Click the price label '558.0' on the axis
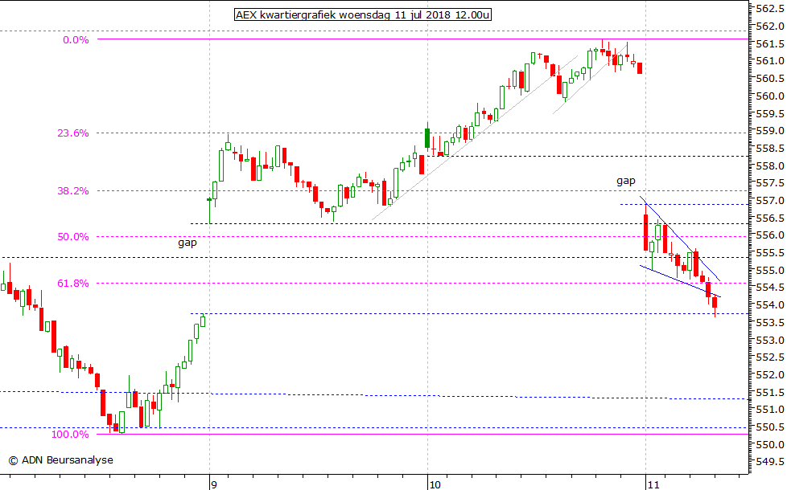The width and height of the screenshot is (787, 490). click(x=770, y=165)
